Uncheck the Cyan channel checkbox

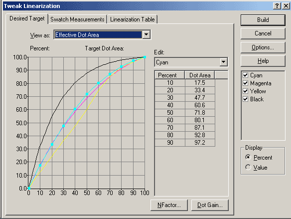pyautogui.click(x=245, y=75)
